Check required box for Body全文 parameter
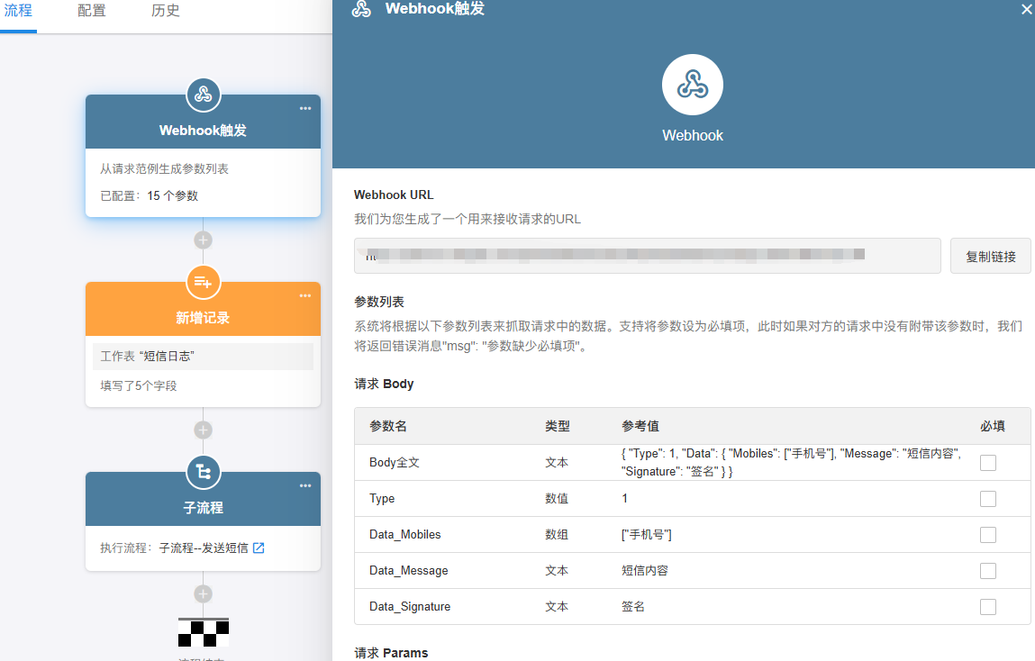Screen dimensions: 1035x661 (988, 463)
